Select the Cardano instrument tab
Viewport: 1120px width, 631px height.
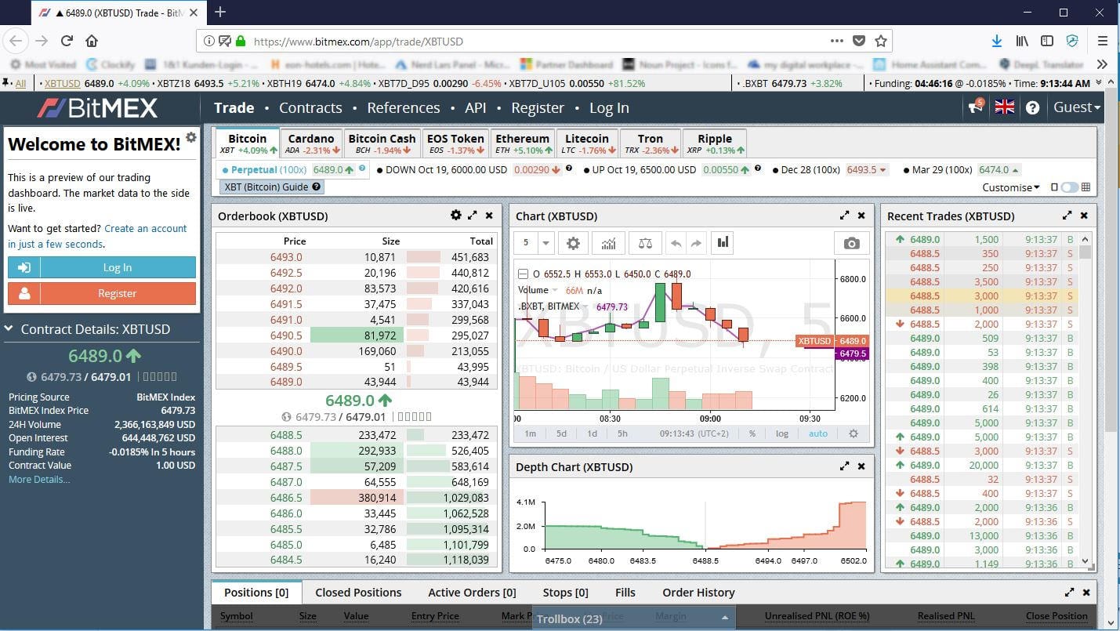[x=311, y=143]
